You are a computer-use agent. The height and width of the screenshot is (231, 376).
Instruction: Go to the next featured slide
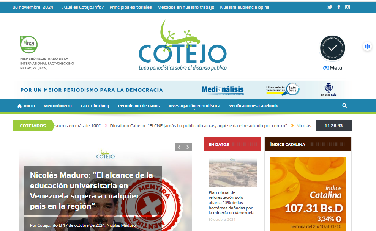click(x=188, y=147)
